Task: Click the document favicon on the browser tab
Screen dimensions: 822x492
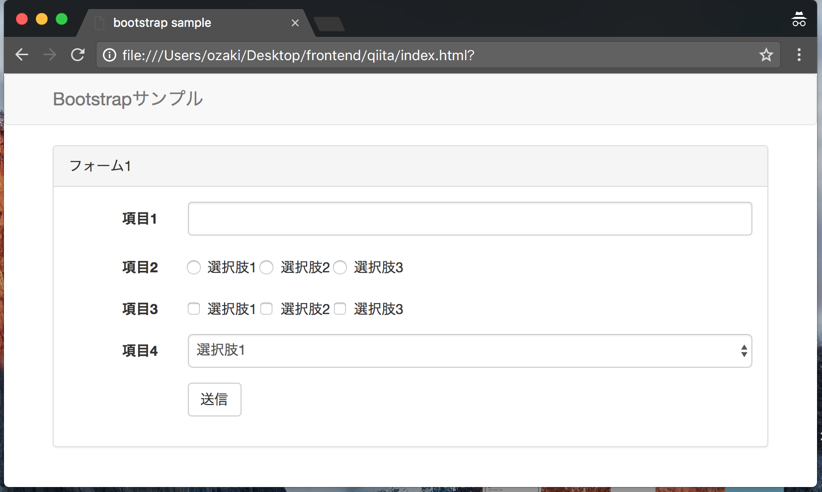Action: coord(98,22)
